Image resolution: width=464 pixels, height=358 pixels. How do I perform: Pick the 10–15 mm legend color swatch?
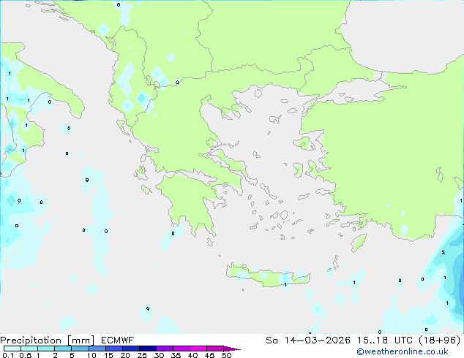[x=97, y=349]
